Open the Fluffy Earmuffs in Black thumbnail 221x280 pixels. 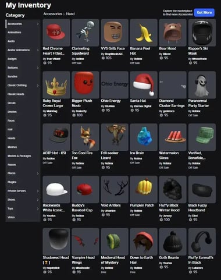(x=202, y=242)
